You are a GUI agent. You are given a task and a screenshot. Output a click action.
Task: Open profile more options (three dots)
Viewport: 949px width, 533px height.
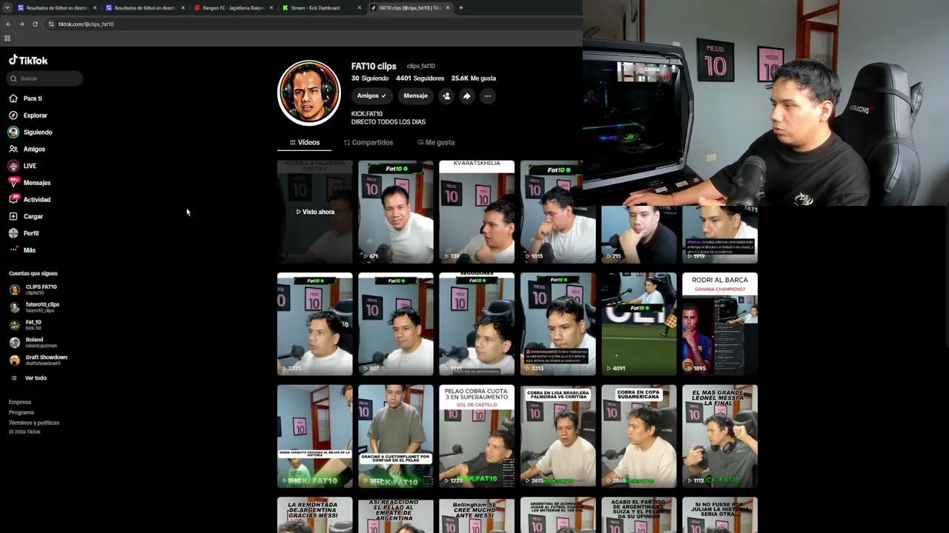click(488, 95)
